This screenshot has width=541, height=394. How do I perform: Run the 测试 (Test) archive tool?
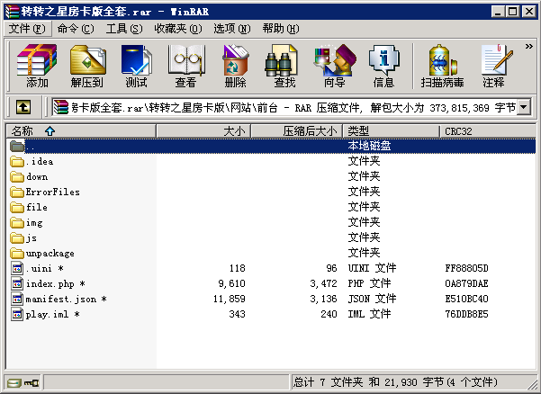[136, 67]
